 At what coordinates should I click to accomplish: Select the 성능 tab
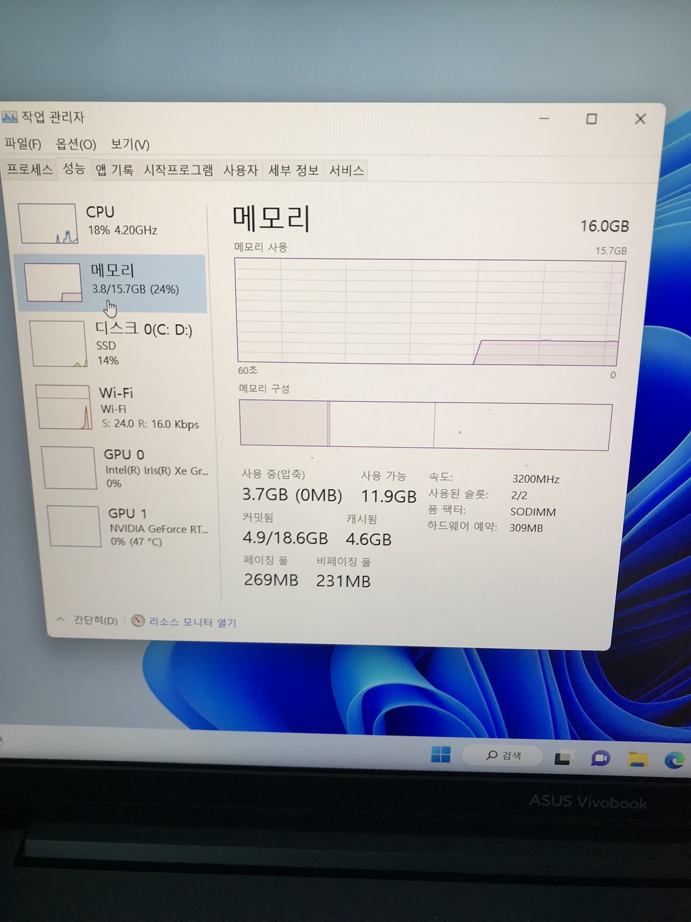(x=74, y=168)
